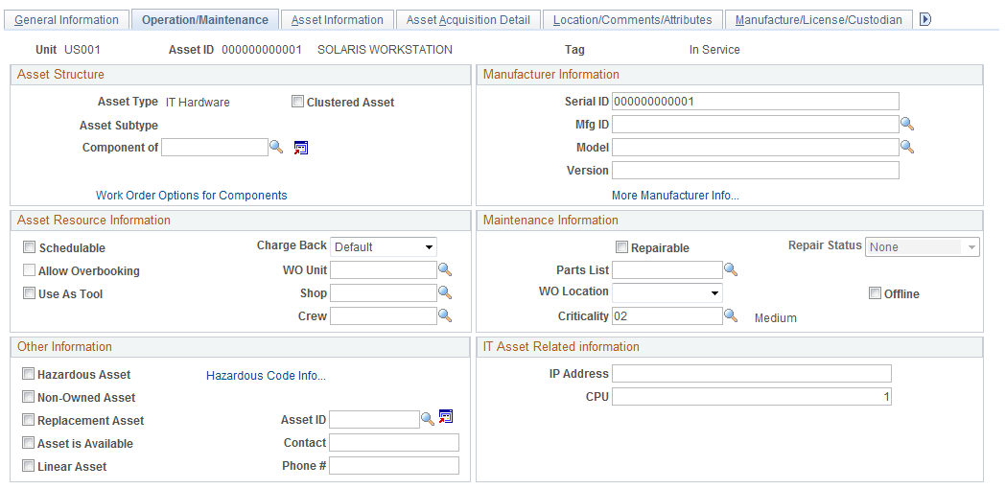Open Shop lookup magnifier
The width and height of the screenshot is (1006, 489).
[x=445, y=292]
